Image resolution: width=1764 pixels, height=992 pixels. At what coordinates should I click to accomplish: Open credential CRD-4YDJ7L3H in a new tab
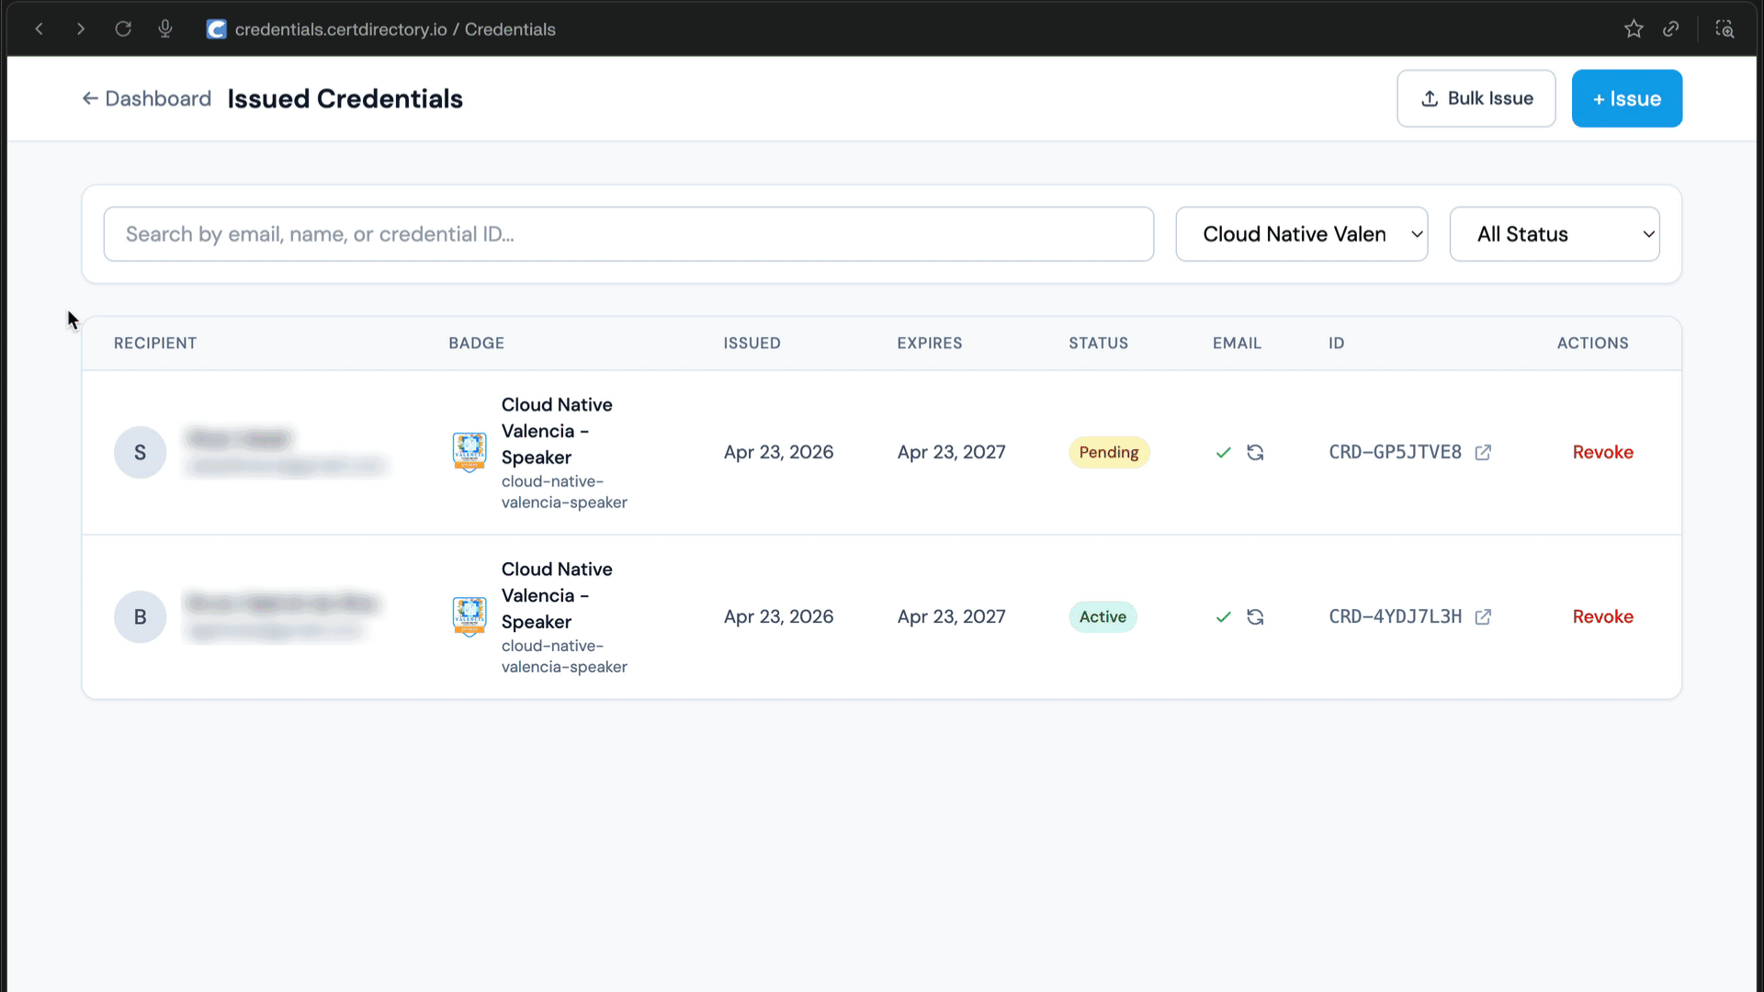pyautogui.click(x=1483, y=617)
